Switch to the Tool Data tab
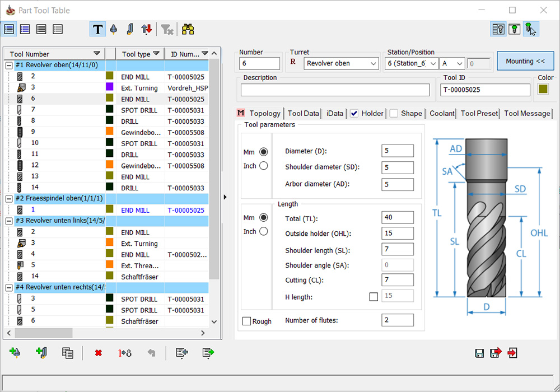The width and height of the screenshot is (560, 392). (x=303, y=114)
